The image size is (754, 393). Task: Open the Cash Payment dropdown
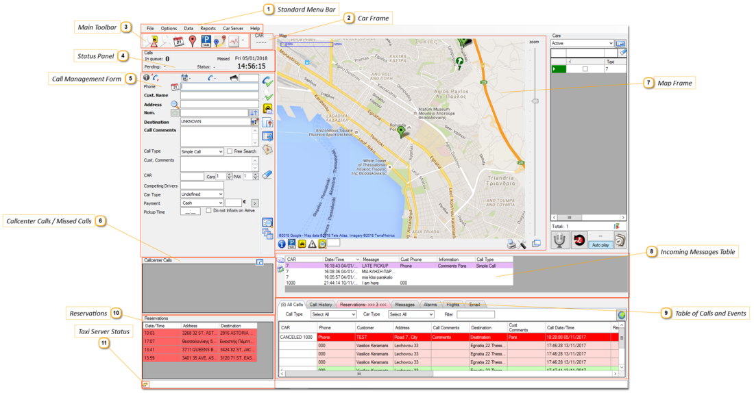click(202, 203)
